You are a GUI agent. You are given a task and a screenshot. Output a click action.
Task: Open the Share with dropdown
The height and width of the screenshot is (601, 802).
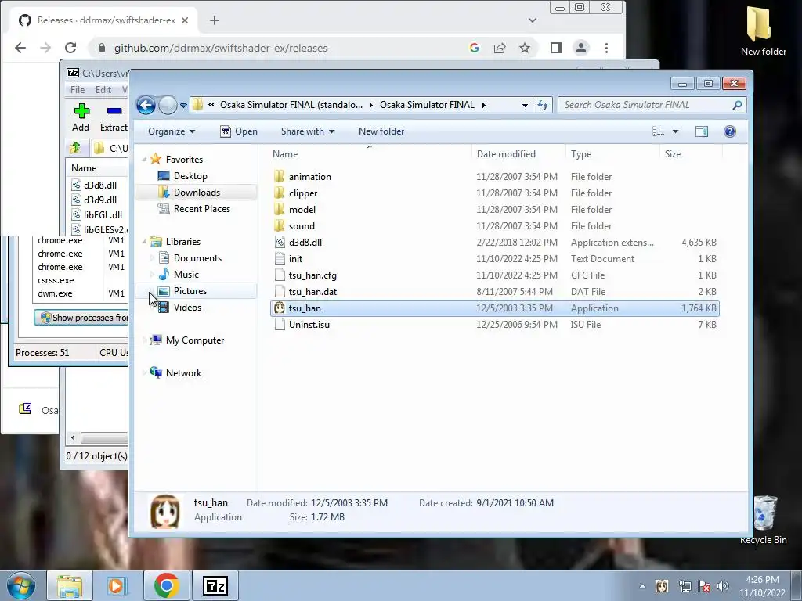(x=307, y=131)
